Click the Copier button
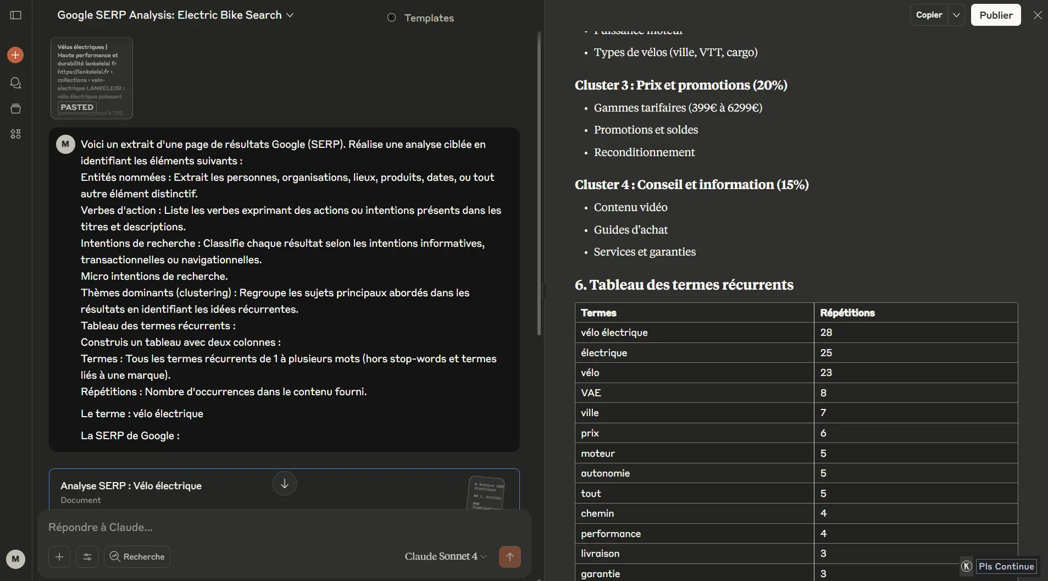 (929, 15)
